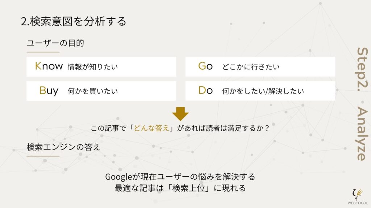371x208 pixels.
Task: Click the word Buy
Action: pos(49,91)
